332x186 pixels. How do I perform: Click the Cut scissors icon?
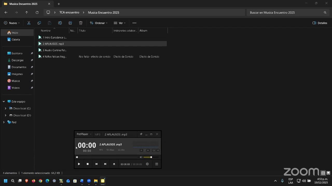[29, 23]
